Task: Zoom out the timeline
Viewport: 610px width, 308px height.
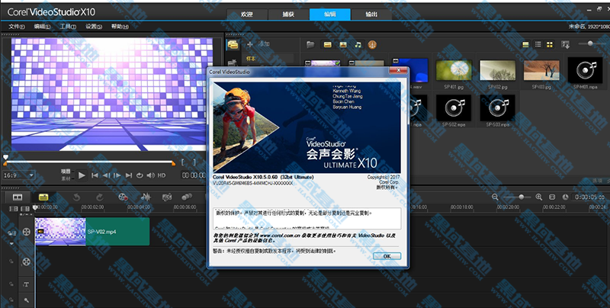Action: tap(495, 197)
